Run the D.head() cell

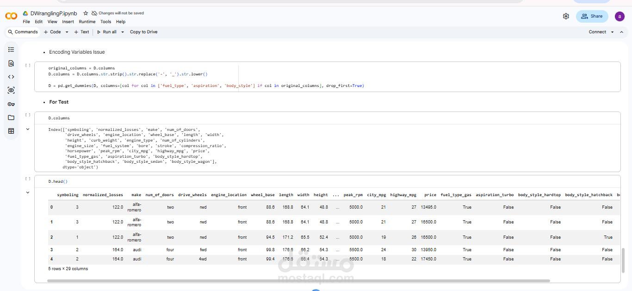(x=28, y=179)
